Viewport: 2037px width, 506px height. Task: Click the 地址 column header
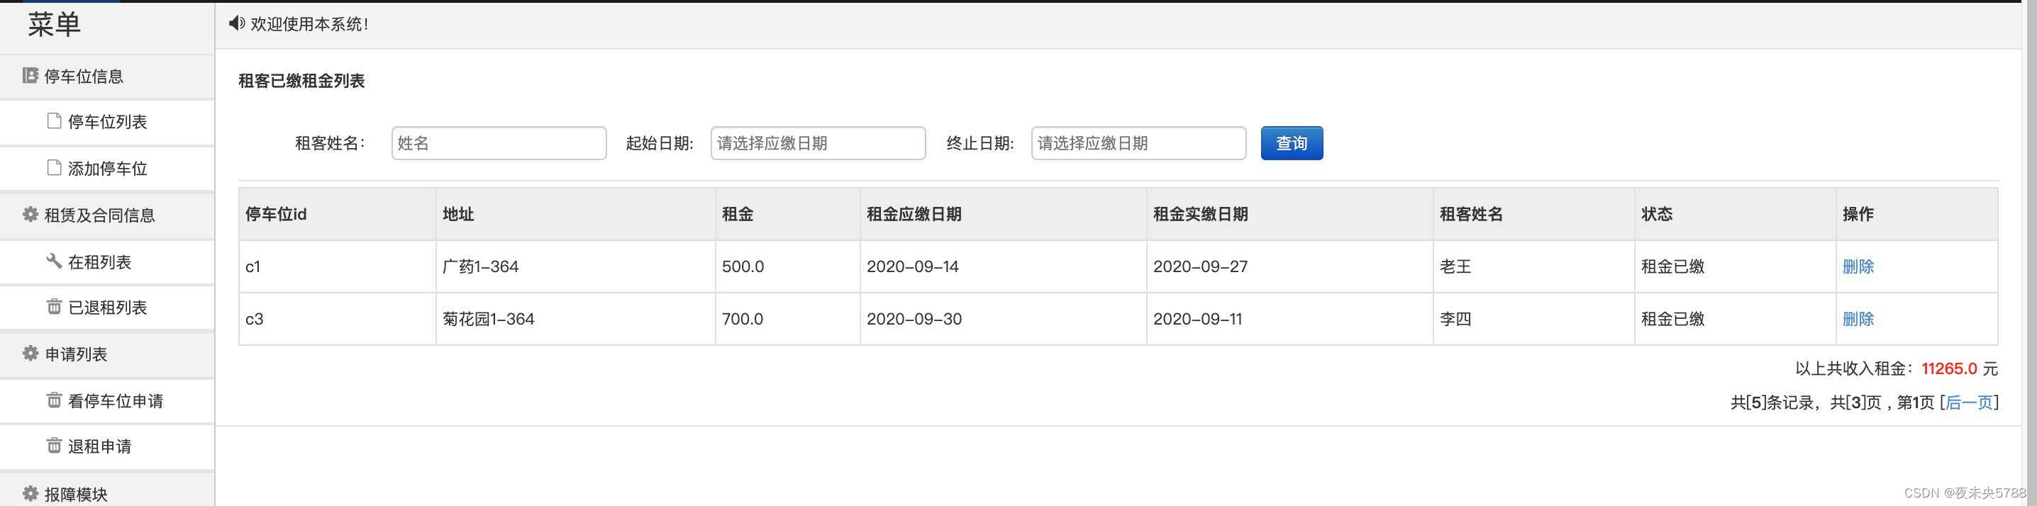click(575, 214)
